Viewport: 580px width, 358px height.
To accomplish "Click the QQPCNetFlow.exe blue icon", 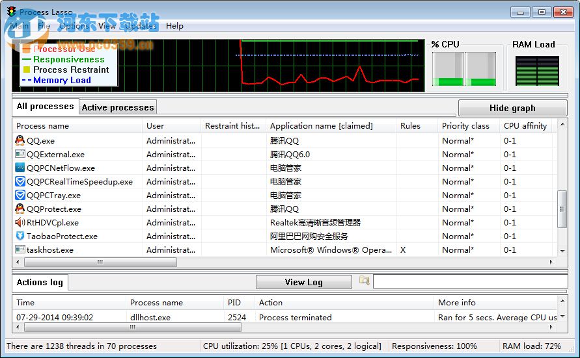I will [x=20, y=168].
